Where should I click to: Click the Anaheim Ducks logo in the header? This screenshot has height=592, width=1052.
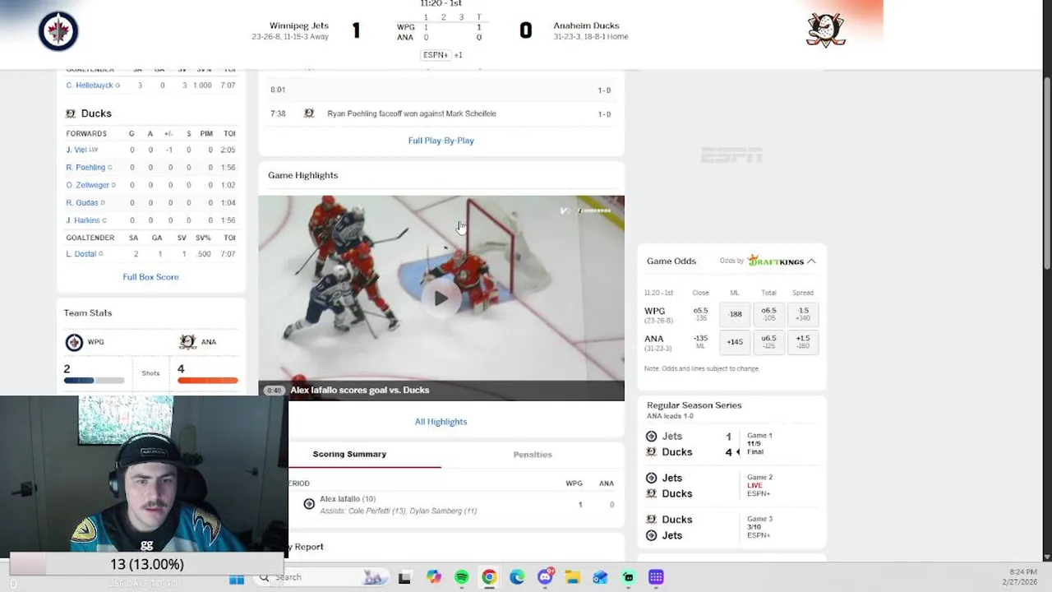pos(826,30)
